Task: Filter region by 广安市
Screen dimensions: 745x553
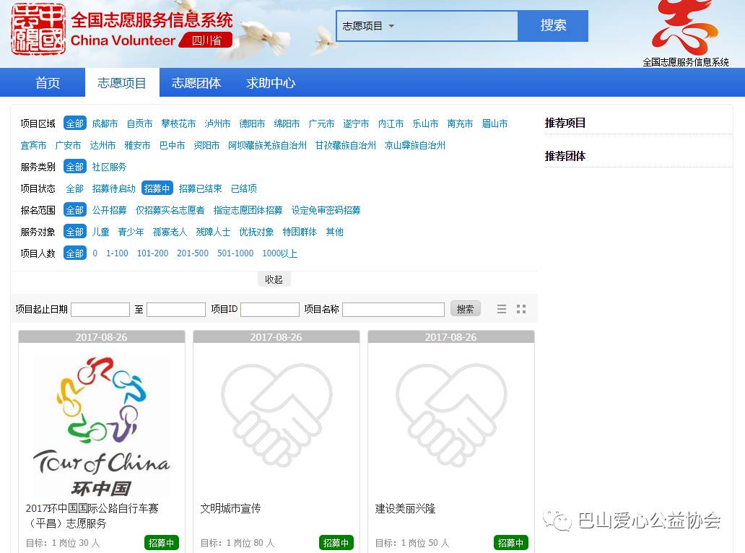Action: (x=69, y=145)
